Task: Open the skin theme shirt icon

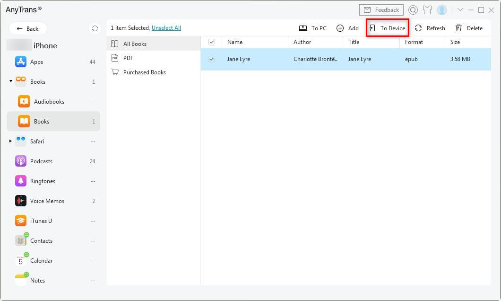Action: pos(428,10)
